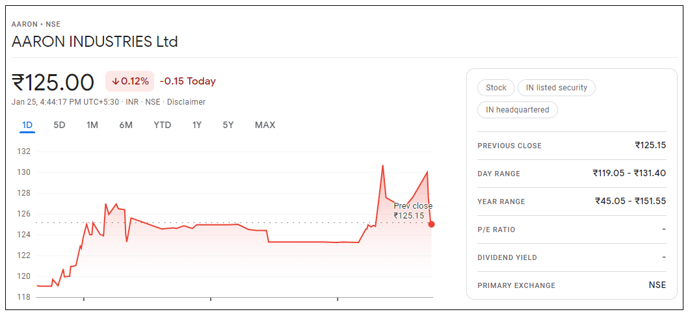Image resolution: width=688 pixels, height=314 pixels.
Task: Select the 1D chart range tab
Action: tap(27, 125)
